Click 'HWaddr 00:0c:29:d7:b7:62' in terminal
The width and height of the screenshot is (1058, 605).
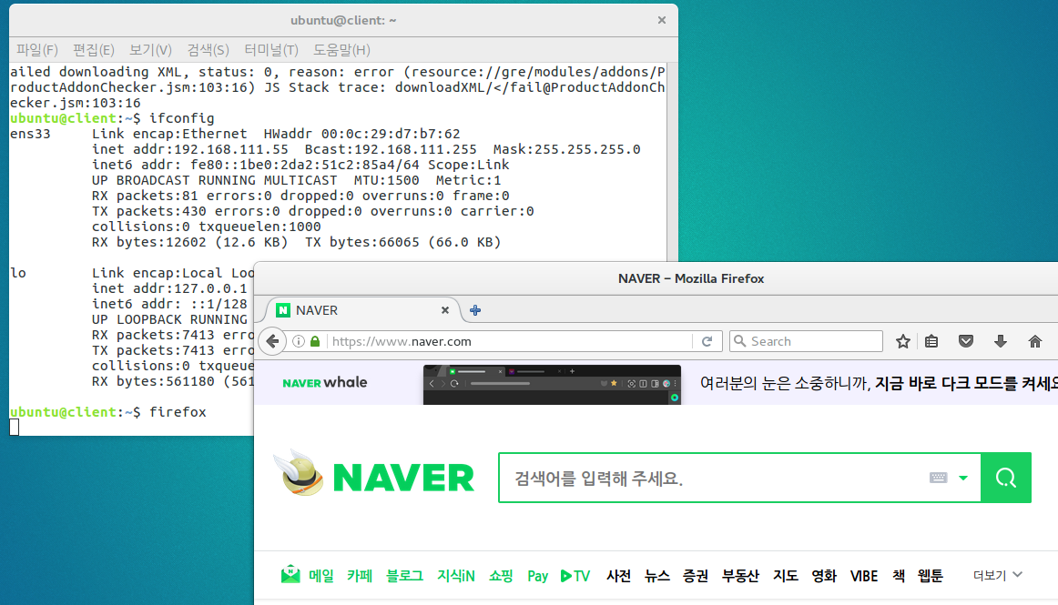[x=361, y=134]
